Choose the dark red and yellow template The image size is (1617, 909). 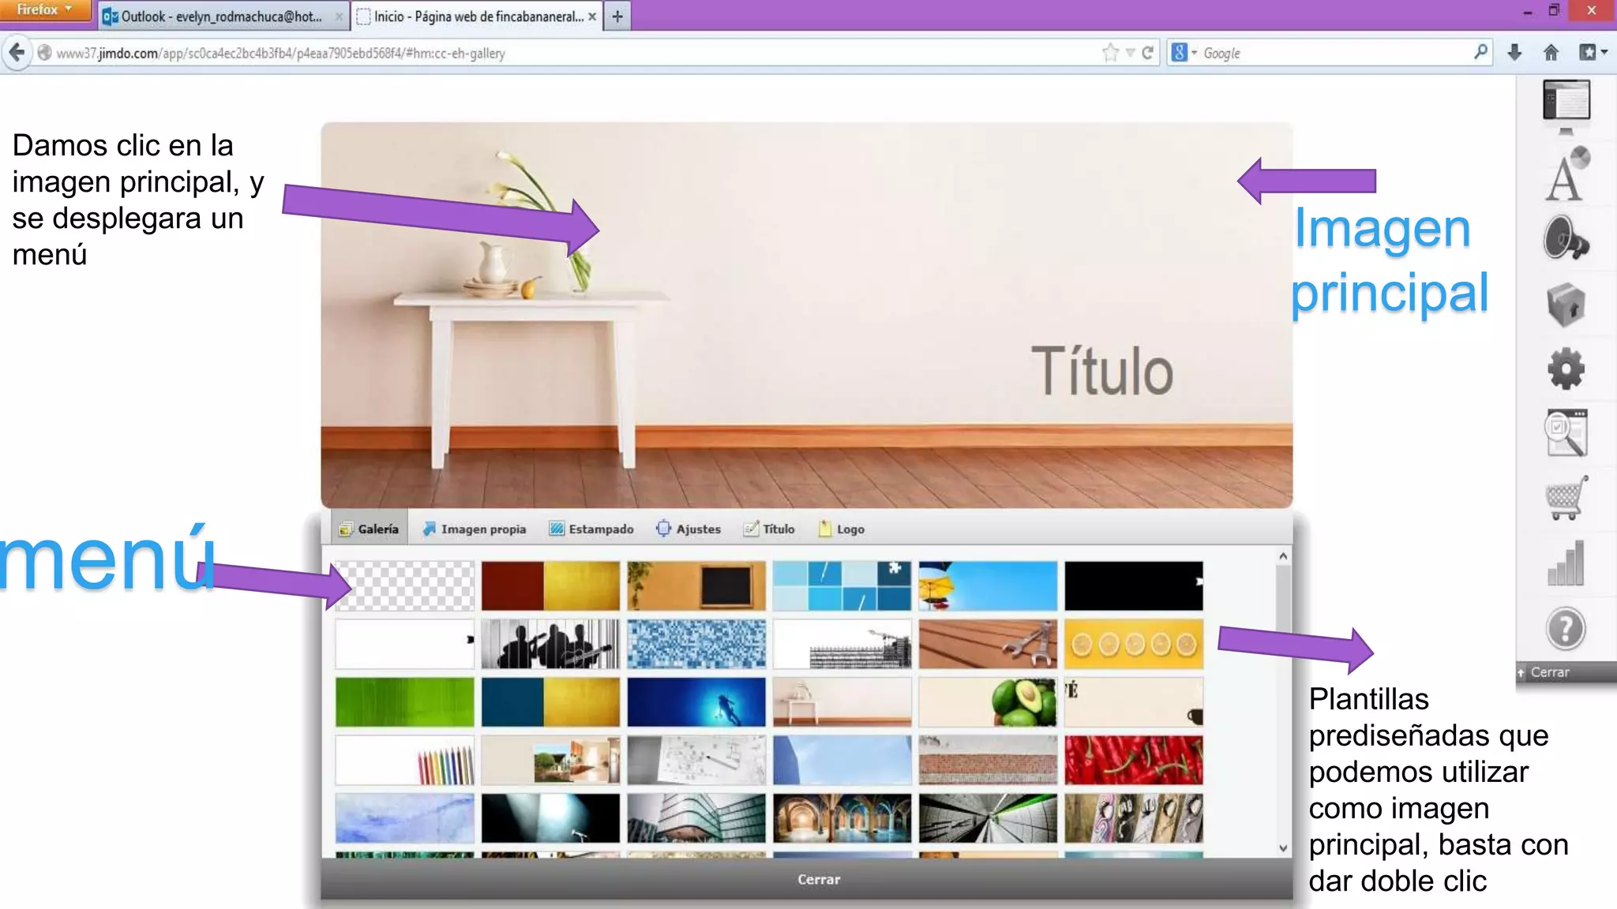(550, 586)
